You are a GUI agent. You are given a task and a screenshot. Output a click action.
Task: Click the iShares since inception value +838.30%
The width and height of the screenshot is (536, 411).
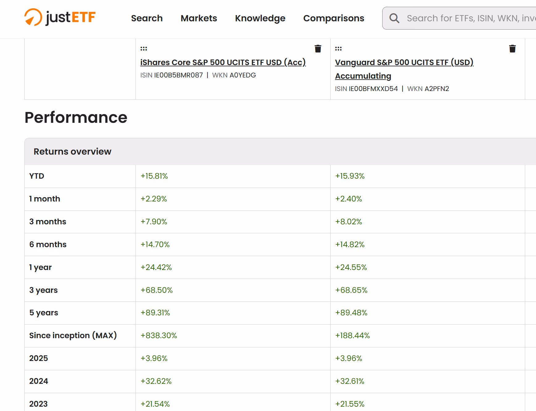[159, 336]
